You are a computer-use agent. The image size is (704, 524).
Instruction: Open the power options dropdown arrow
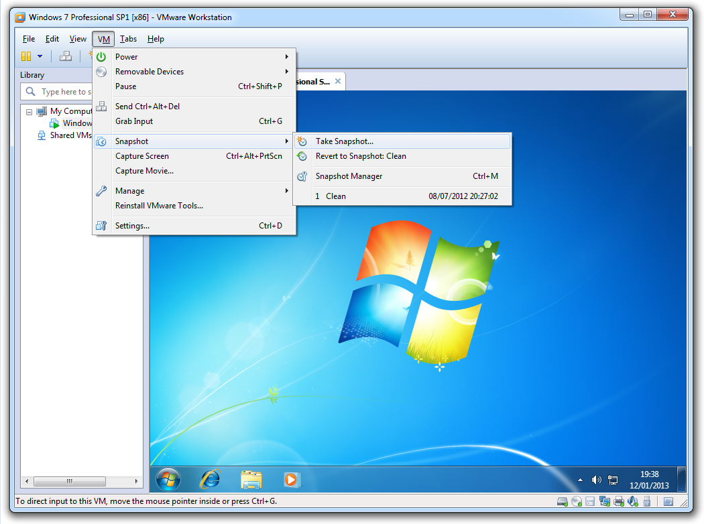[40, 56]
